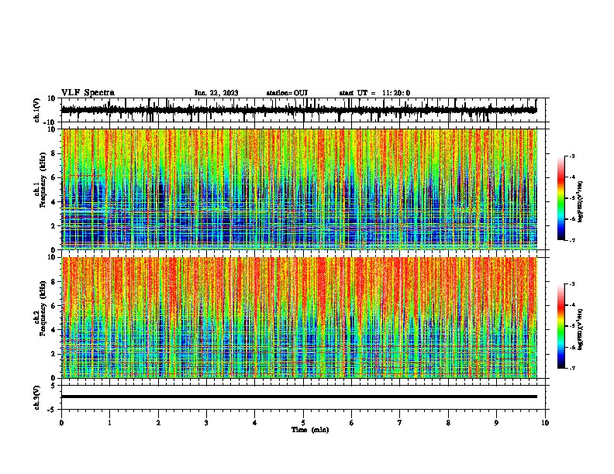Click time axis tick label "0"
This screenshot has width=614, height=474.
(x=61, y=423)
